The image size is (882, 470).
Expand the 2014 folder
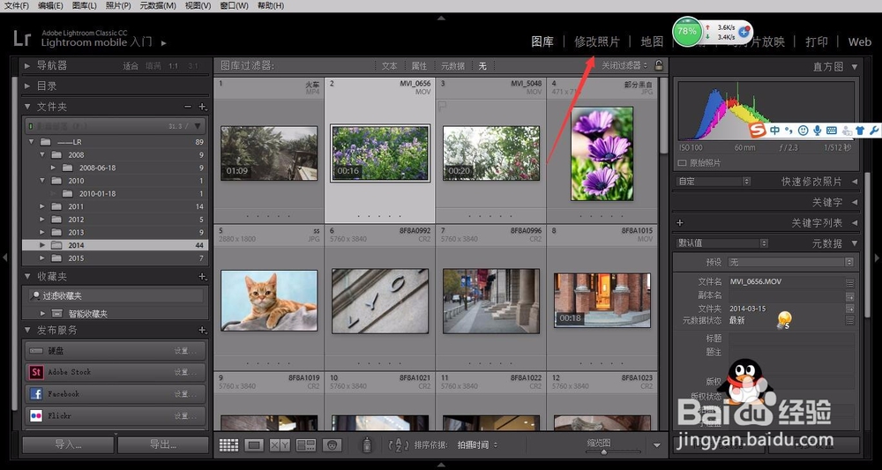click(x=42, y=245)
